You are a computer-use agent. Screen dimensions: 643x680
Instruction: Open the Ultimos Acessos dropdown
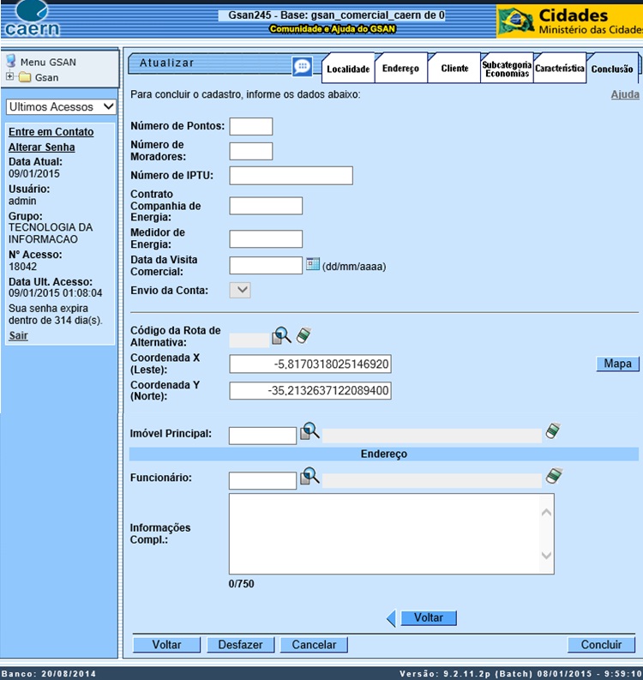pyautogui.click(x=61, y=107)
